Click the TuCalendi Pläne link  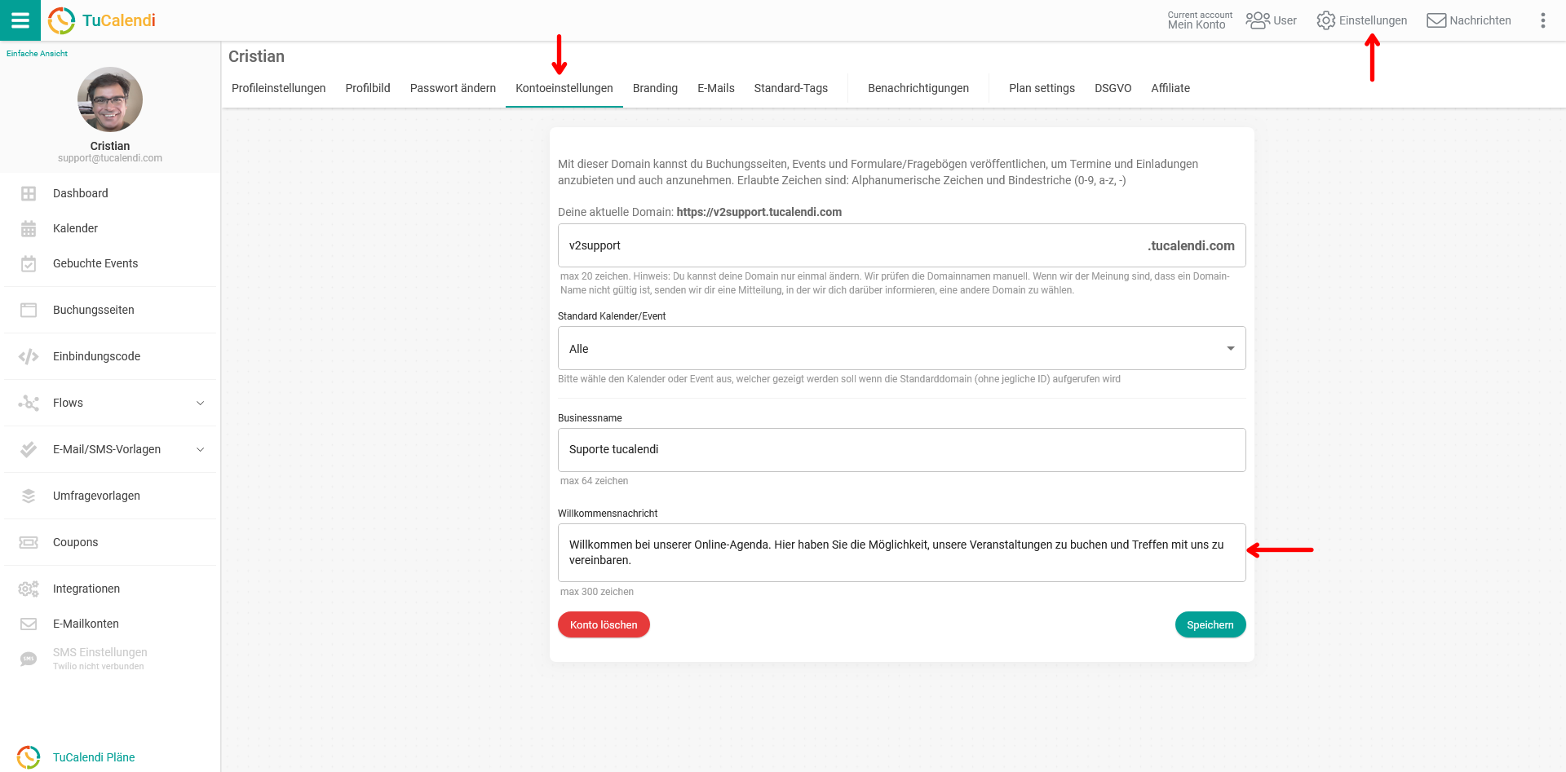(94, 757)
